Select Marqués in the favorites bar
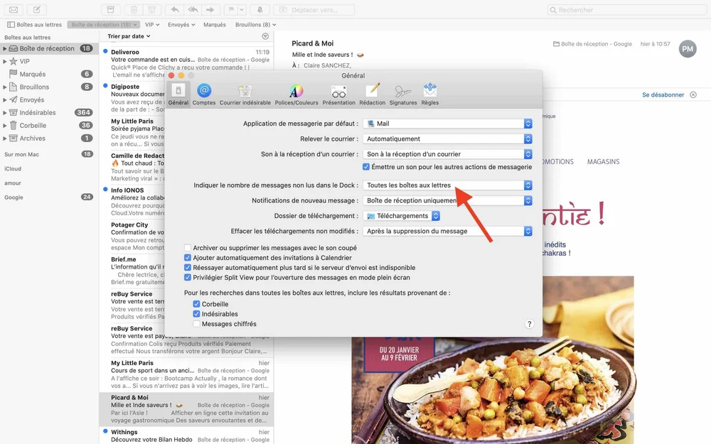This screenshot has width=711, height=444. (215, 24)
